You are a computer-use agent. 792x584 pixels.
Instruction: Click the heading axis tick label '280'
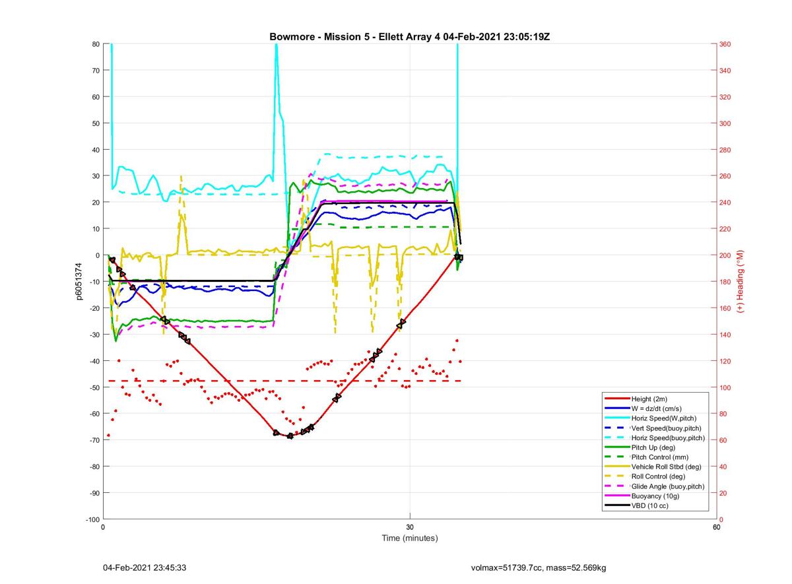pyautogui.click(x=725, y=150)
